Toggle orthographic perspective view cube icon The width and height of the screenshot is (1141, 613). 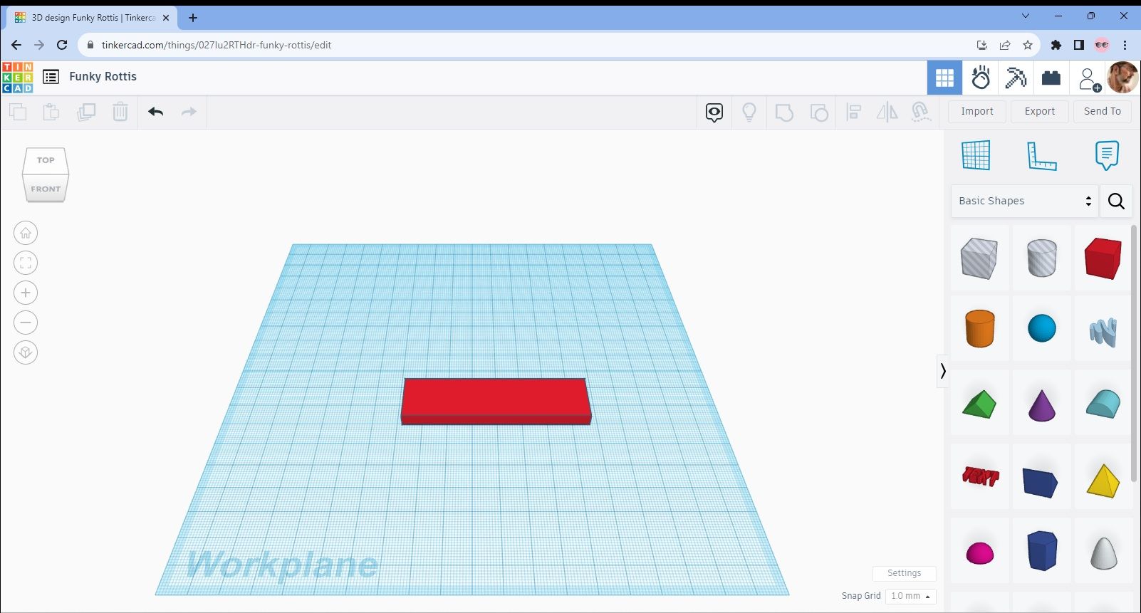click(26, 352)
